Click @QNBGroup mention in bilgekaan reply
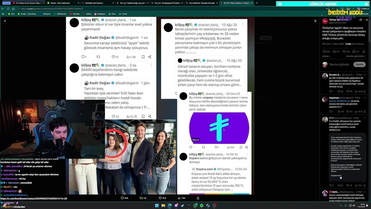This screenshot has height=209, width=371. [343, 101]
